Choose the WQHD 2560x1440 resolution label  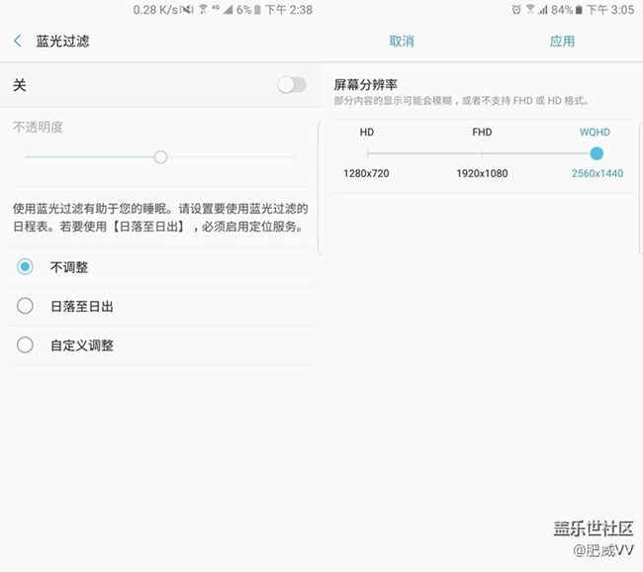[x=597, y=173]
